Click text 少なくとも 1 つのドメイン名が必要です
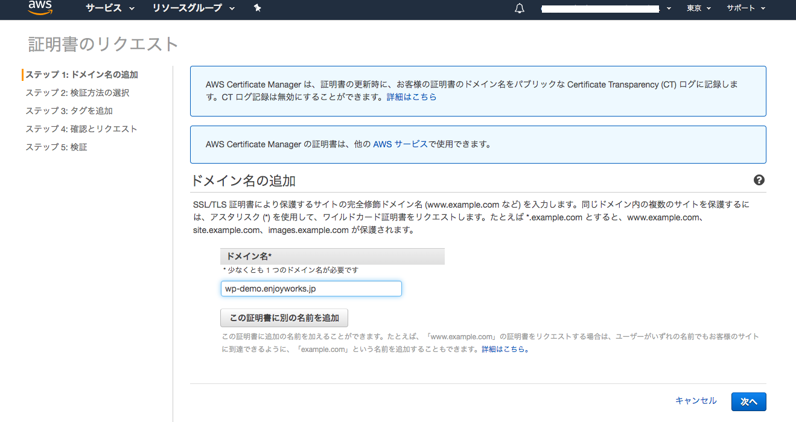The image size is (796, 422). 290,270
